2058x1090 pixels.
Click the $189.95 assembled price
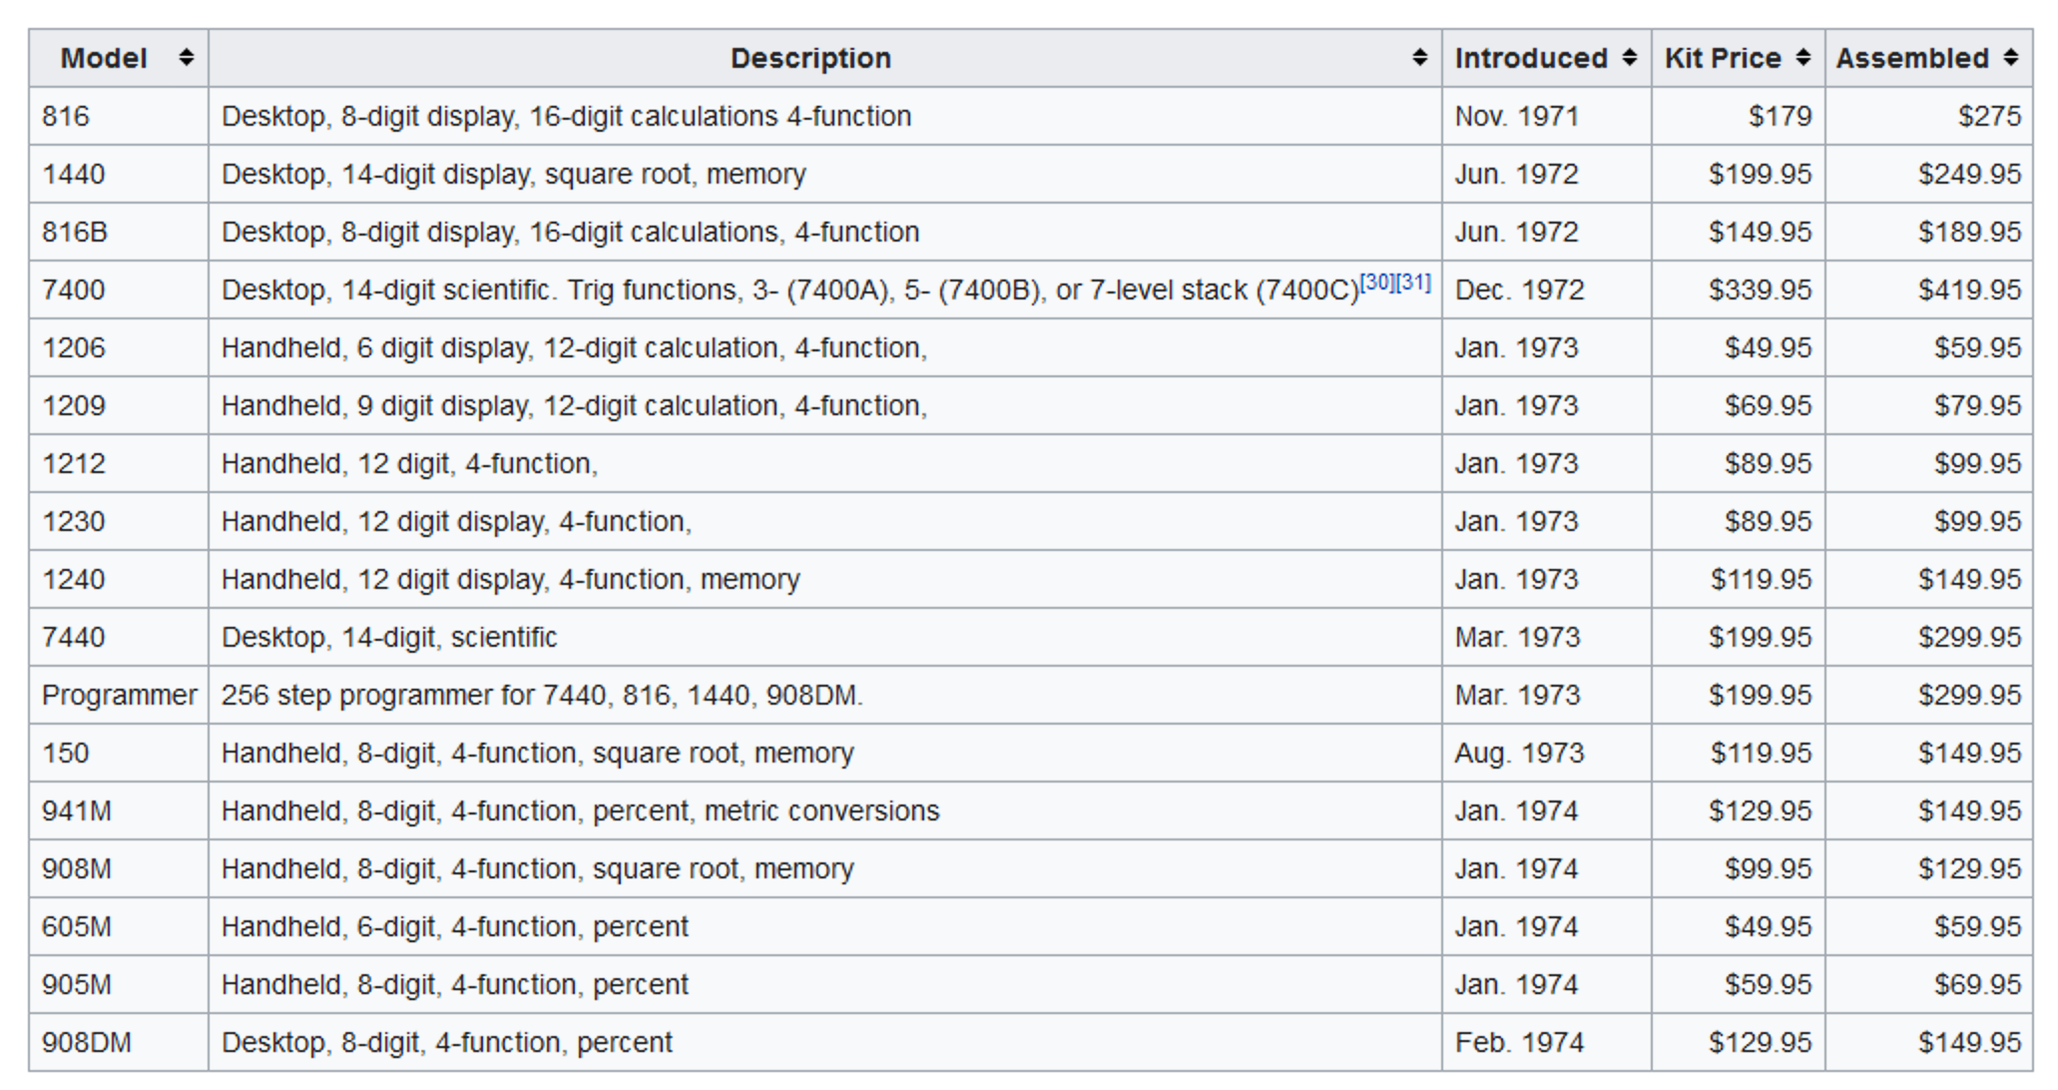tap(1970, 232)
